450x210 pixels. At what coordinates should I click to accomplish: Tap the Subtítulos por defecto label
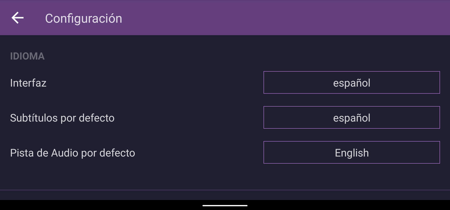62,118
